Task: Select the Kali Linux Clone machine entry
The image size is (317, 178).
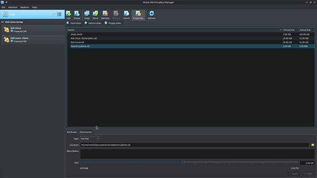Action: (33, 40)
